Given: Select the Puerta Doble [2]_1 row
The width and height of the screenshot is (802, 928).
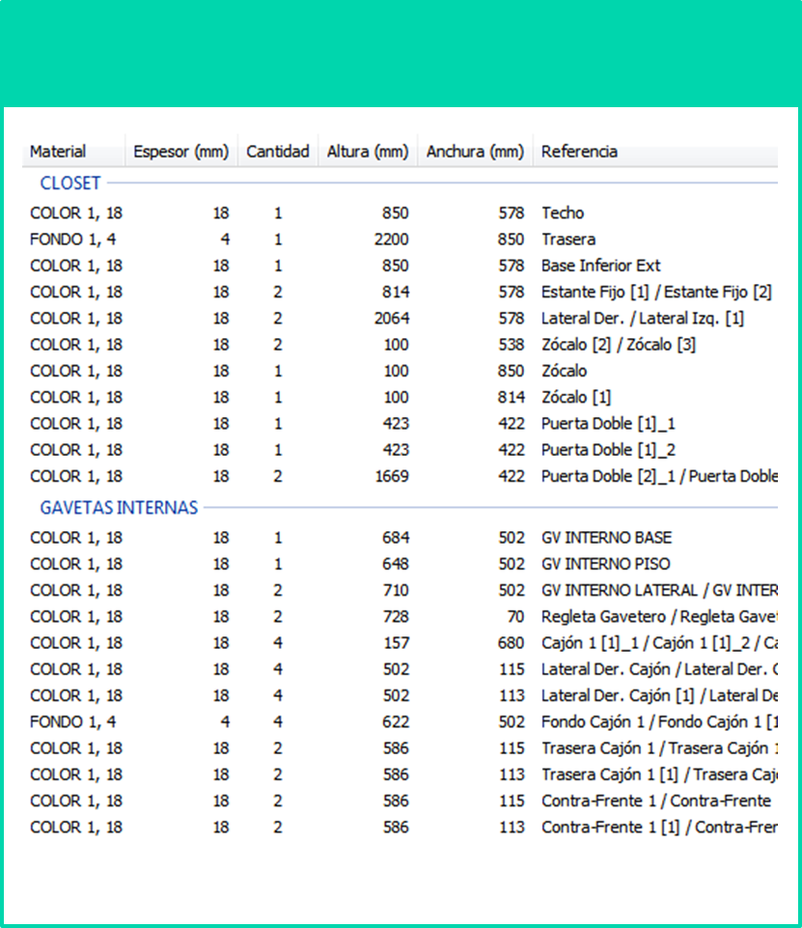Looking at the screenshot, I should tap(400, 476).
